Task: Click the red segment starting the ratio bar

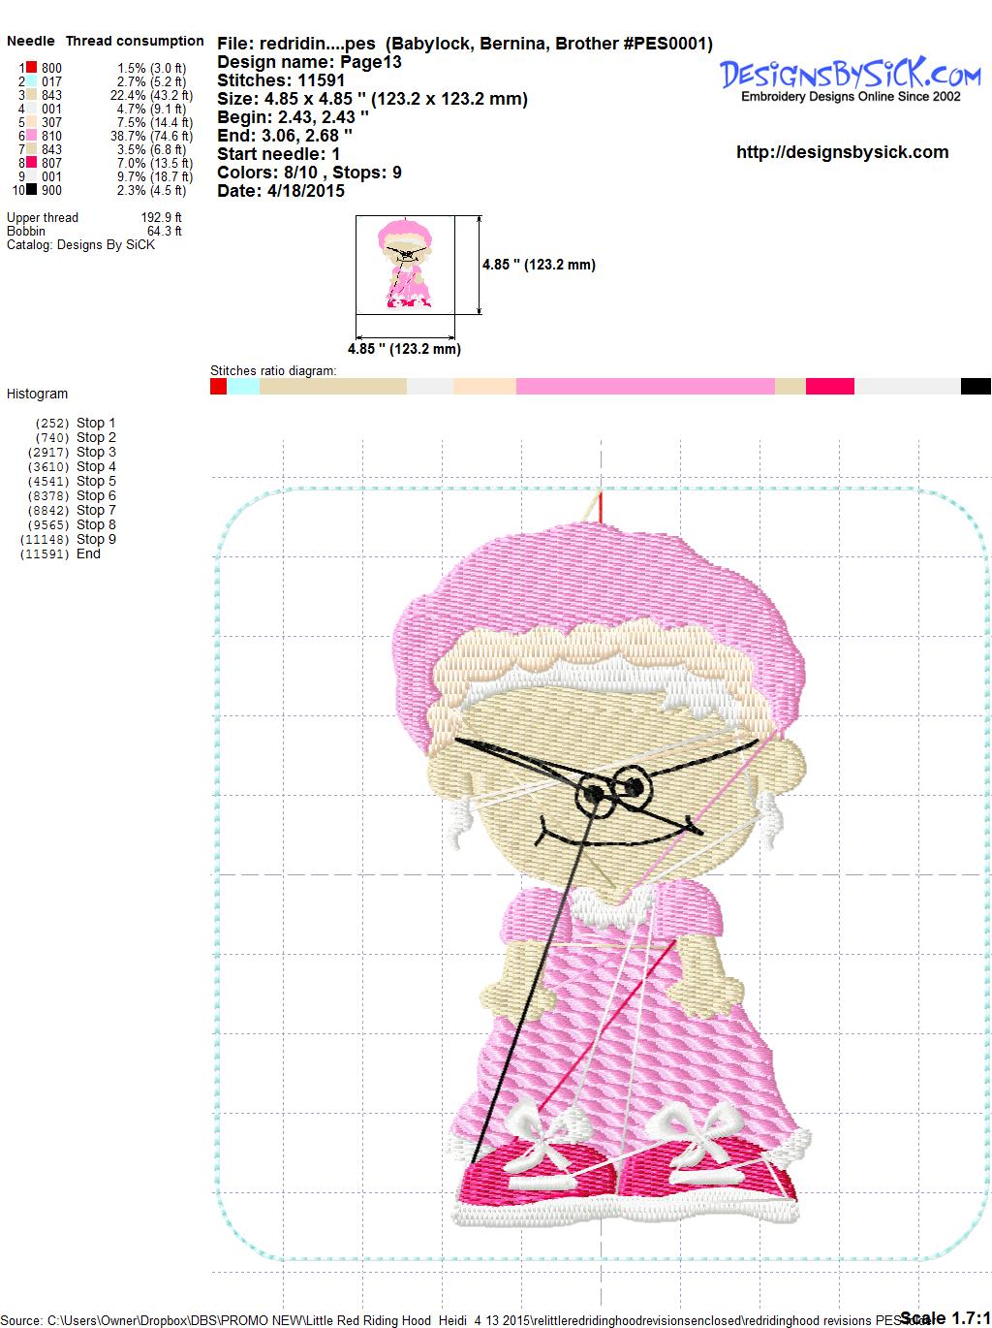Action: click(218, 387)
